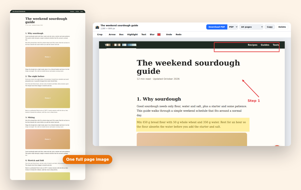Click Redo in the editor toolbar
This screenshot has height=190, width=301.
click(x=179, y=34)
